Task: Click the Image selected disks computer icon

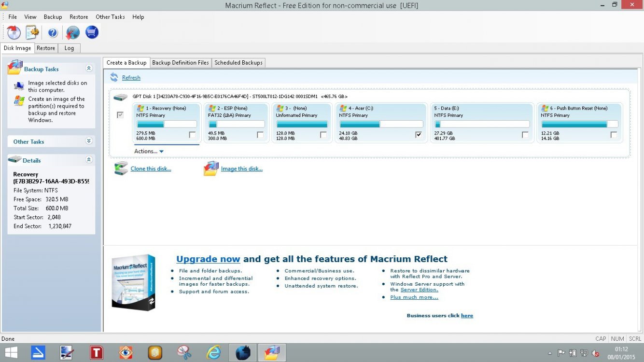Action: [19, 86]
